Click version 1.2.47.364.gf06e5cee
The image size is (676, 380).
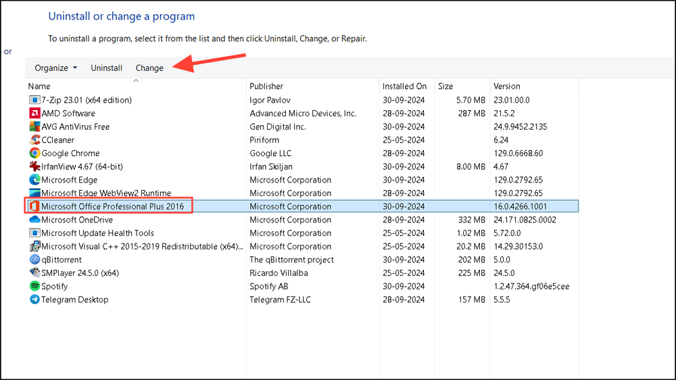point(531,287)
